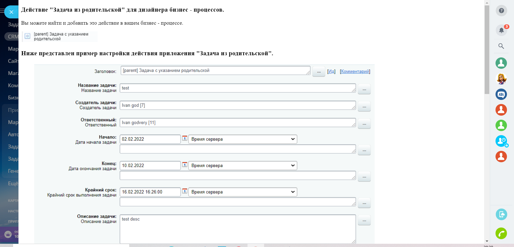Focus the Описание задачи textarea with test desc
The width and height of the screenshot is (514, 247).
(238, 229)
